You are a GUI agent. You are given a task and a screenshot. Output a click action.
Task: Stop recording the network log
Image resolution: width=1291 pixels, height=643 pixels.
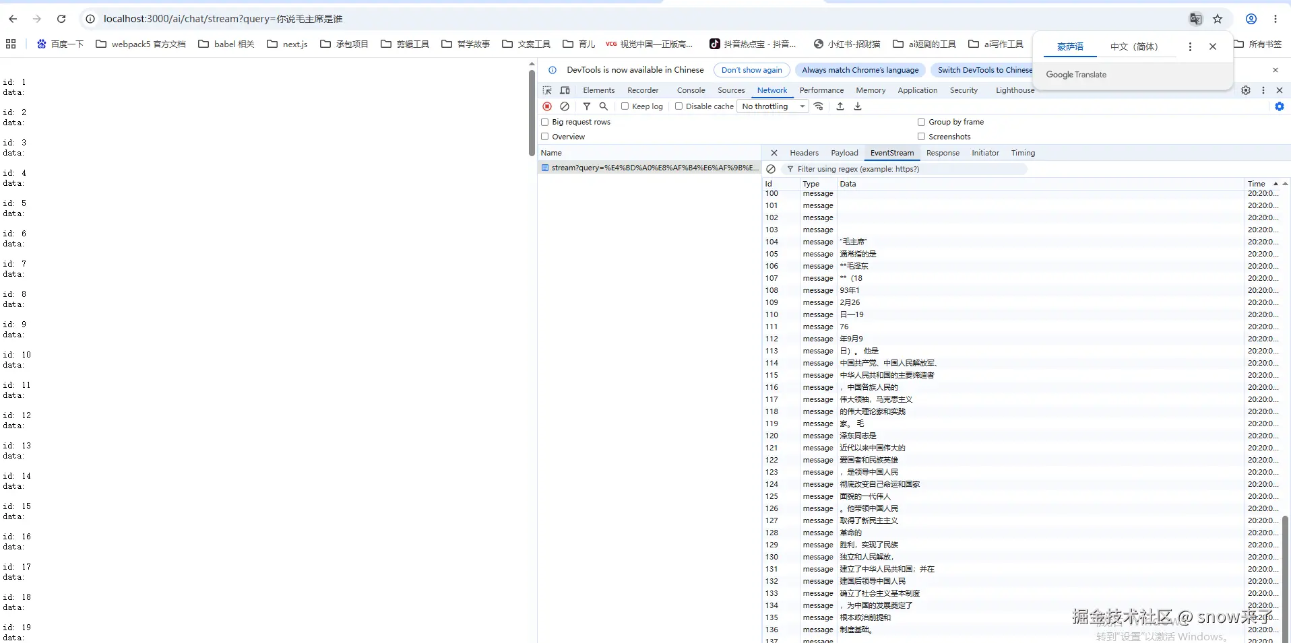point(547,106)
